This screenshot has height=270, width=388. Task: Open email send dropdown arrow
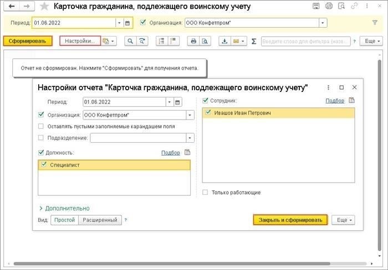tap(243, 41)
